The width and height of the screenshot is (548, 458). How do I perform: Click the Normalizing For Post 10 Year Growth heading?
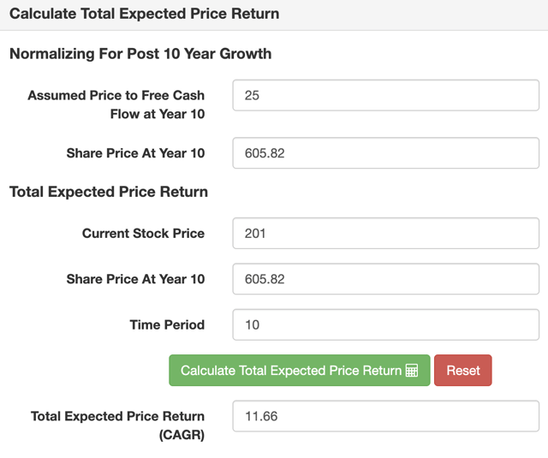click(140, 54)
